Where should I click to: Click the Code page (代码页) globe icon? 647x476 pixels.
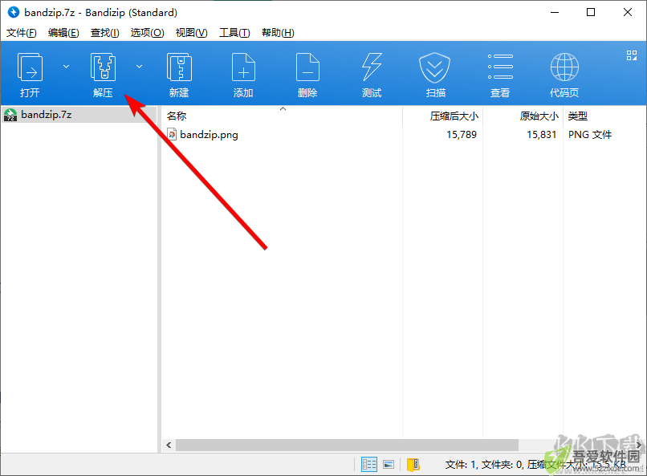click(x=564, y=67)
